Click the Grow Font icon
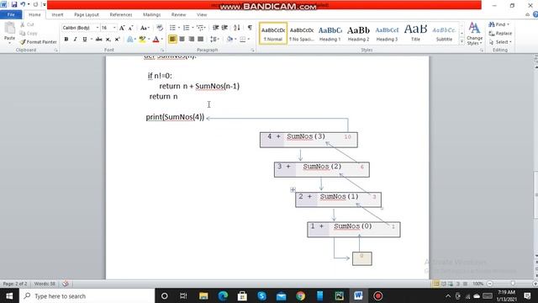Image resolution: width=538 pixels, height=303 pixels. click(x=122, y=28)
